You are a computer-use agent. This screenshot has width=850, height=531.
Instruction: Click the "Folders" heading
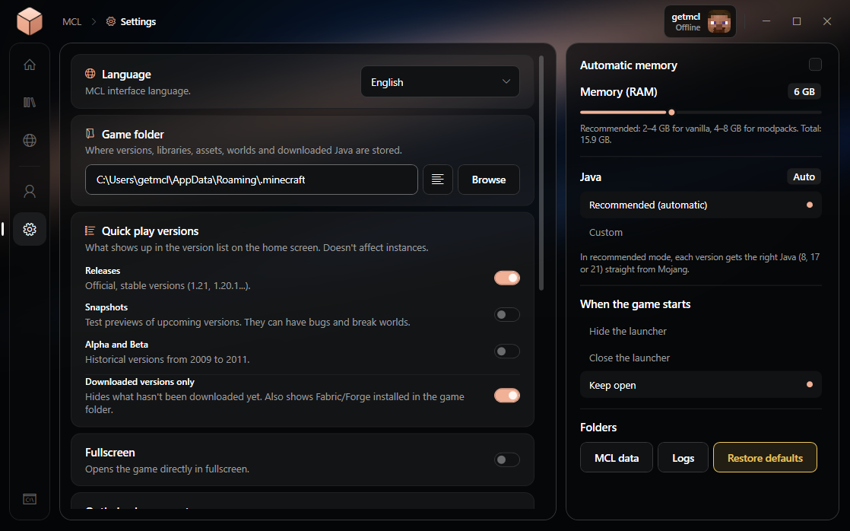point(598,428)
